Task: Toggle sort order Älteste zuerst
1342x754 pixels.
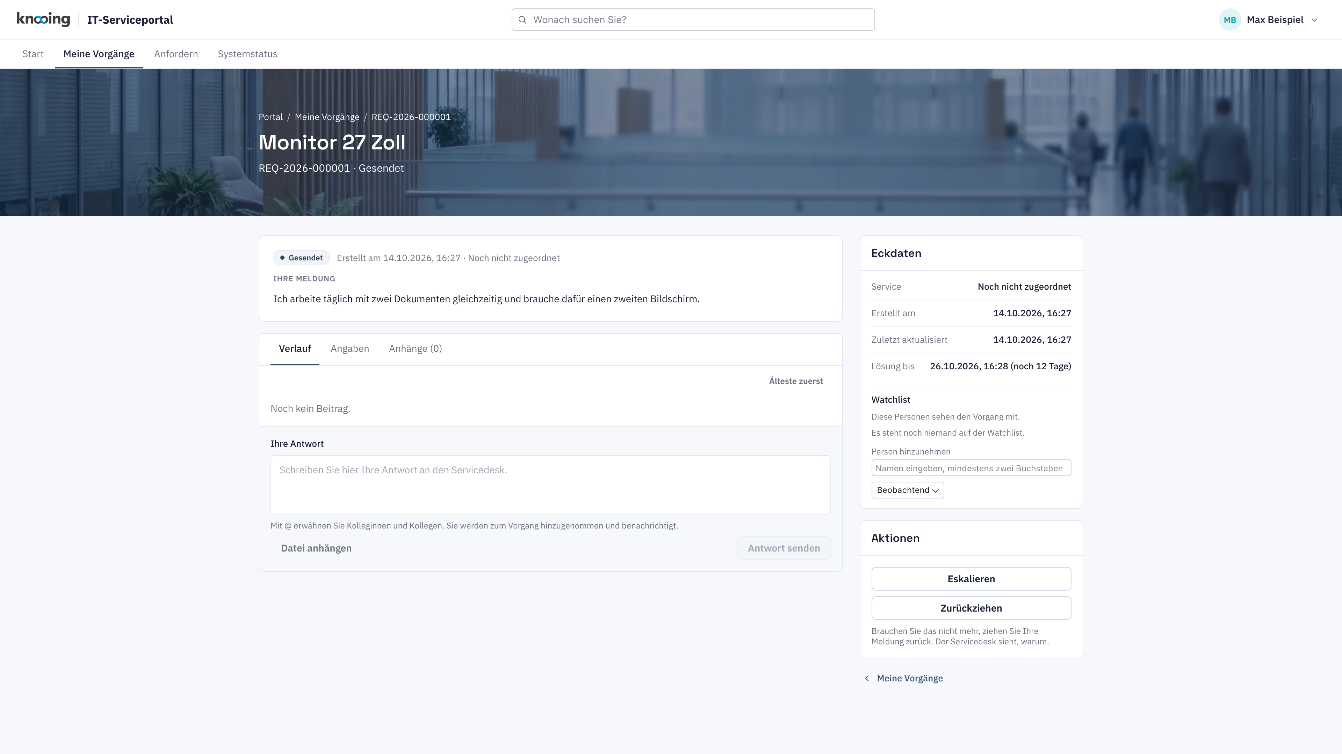Action: 795,381
